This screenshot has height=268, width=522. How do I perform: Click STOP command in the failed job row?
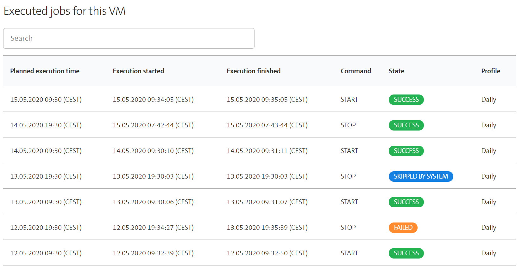pyautogui.click(x=348, y=228)
